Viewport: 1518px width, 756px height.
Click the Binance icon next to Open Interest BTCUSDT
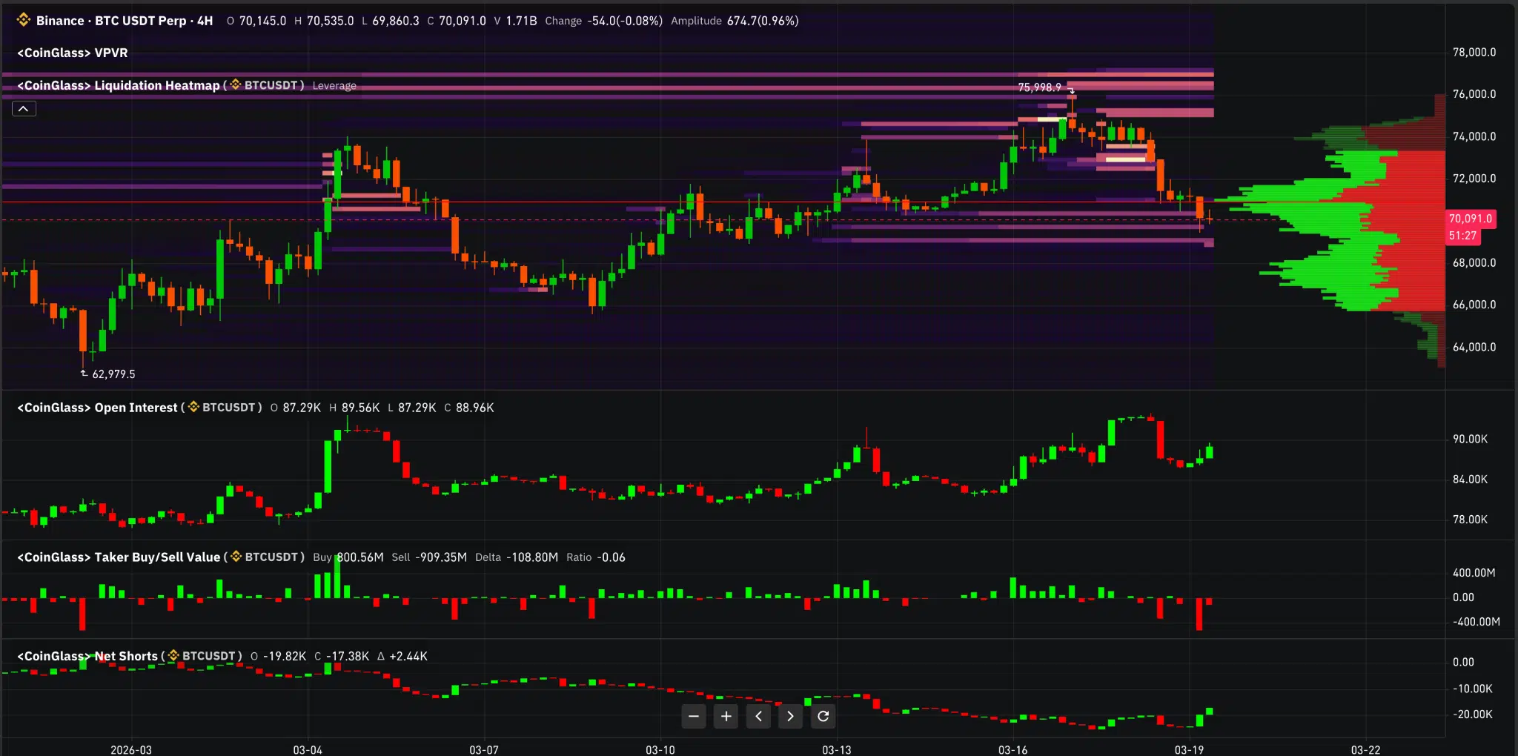[x=192, y=407]
